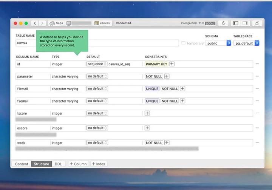Select the canvas table icon in path bar
The width and height of the screenshot is (272, 190).
click(97, 23)
